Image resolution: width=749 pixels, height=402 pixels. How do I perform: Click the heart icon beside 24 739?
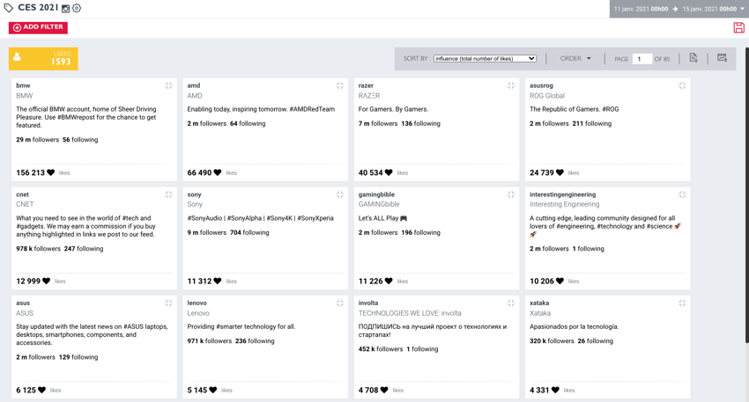click(560, 172)
